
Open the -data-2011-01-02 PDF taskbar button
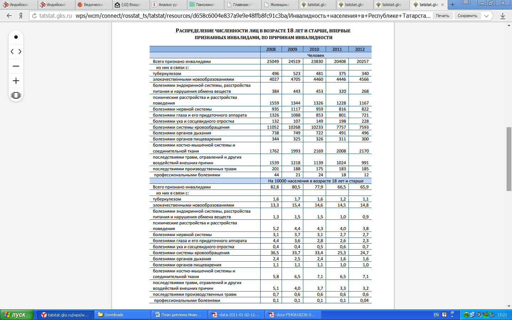pos(236,315)
